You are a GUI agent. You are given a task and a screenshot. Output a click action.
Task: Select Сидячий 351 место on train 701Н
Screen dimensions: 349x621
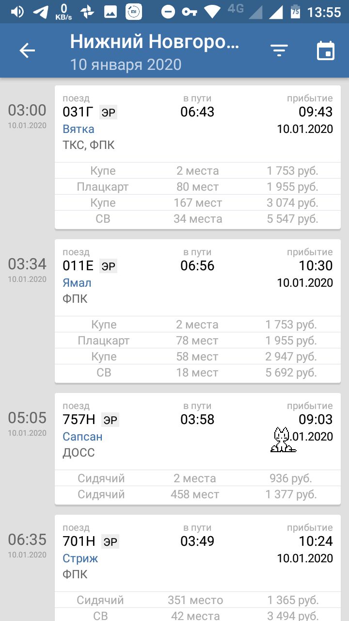[x=198, y=600]
